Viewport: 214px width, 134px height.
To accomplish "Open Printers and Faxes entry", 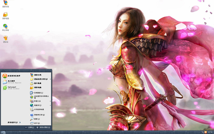I will 37,109.
